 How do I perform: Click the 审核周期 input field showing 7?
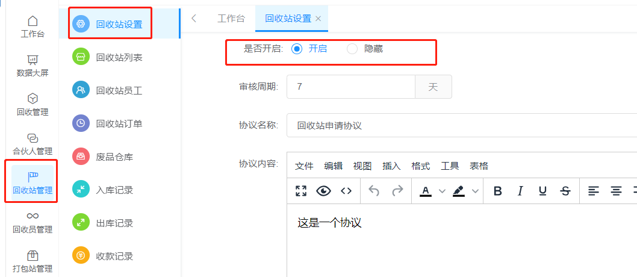[x=351, y=87]
